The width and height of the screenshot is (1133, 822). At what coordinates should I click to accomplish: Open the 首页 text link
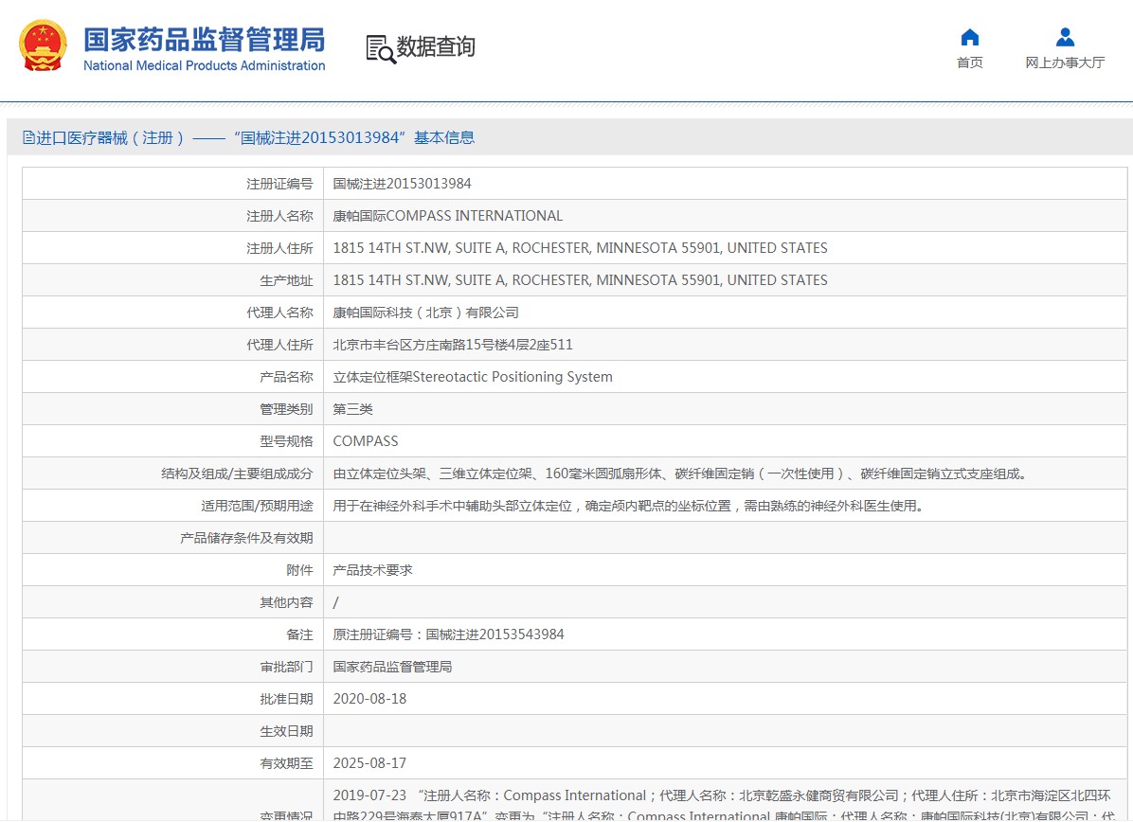tap(969, 63)
